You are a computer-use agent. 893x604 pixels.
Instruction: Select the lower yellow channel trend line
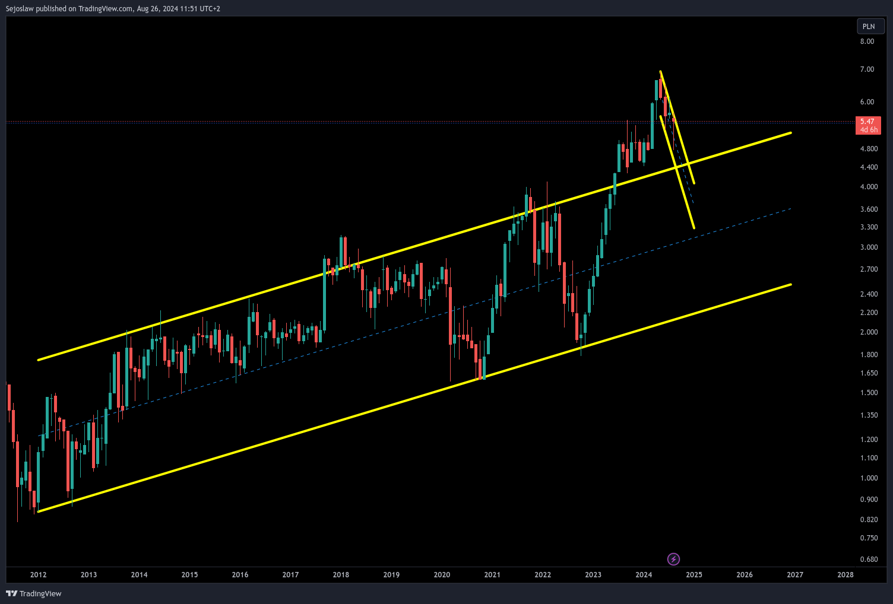[416, 398]
